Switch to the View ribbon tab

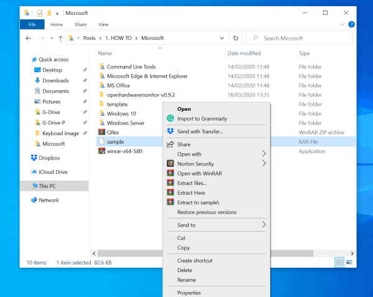point(103,24)
